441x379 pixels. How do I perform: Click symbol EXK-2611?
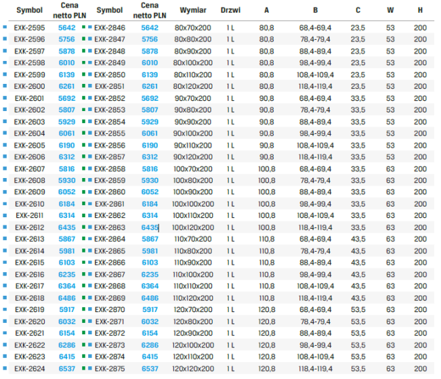point(29,216)
